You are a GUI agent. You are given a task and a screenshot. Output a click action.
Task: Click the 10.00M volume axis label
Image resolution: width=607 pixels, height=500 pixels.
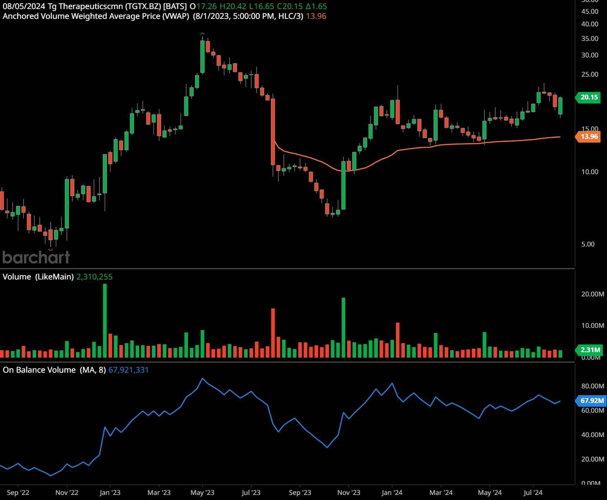(x=592, y=325)
